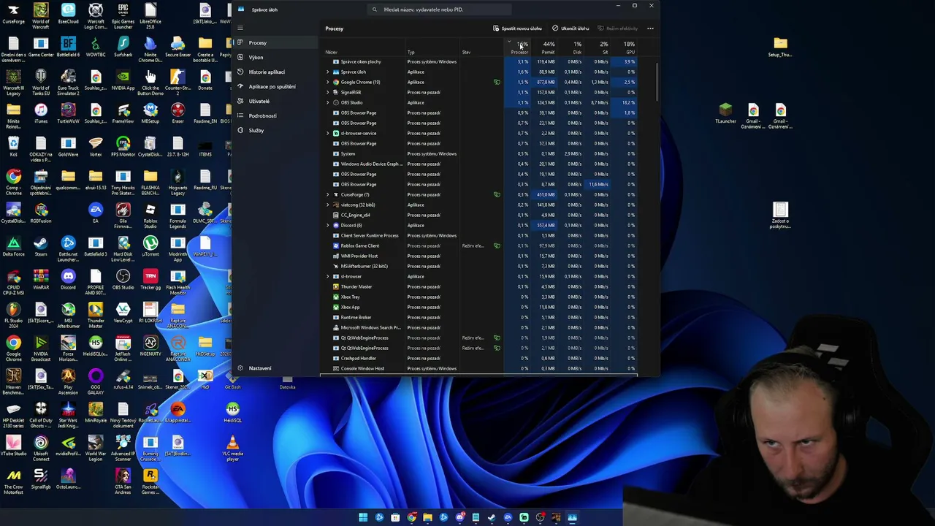Screen dimensions: 935x526
Task: Select the Epic Games Launcher desktop icon
Action: [123, 15]
